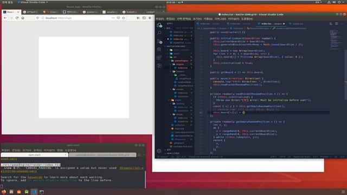Open package-lock.json in the explorer
The width and height of the screenshot is (347, 195).
coord(183,146)
